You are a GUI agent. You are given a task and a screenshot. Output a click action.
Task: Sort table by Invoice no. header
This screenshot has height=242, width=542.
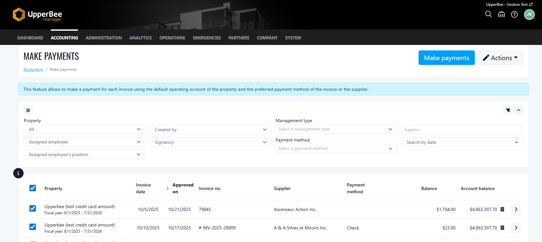[x=210, y=188]
